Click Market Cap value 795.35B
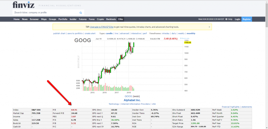268x129 pixels. 36,113
